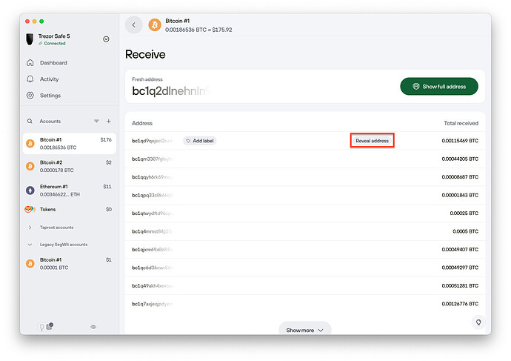
Task: Click the Address column header
Action: pos(142,123)
